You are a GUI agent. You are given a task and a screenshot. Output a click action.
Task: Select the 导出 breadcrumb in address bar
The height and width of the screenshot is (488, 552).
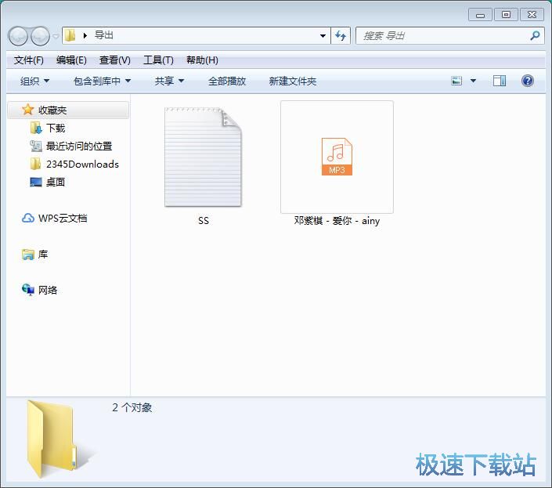point(104,35)
